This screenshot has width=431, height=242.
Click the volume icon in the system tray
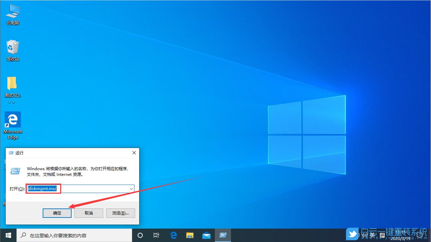coord(365,235)
